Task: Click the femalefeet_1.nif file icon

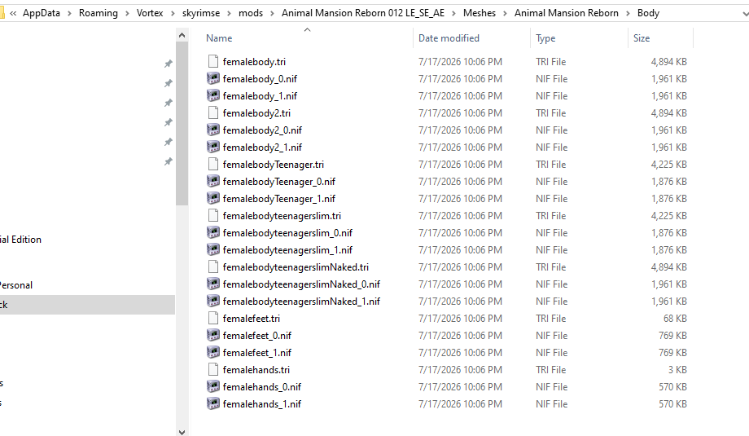Action: click(213, 352)
